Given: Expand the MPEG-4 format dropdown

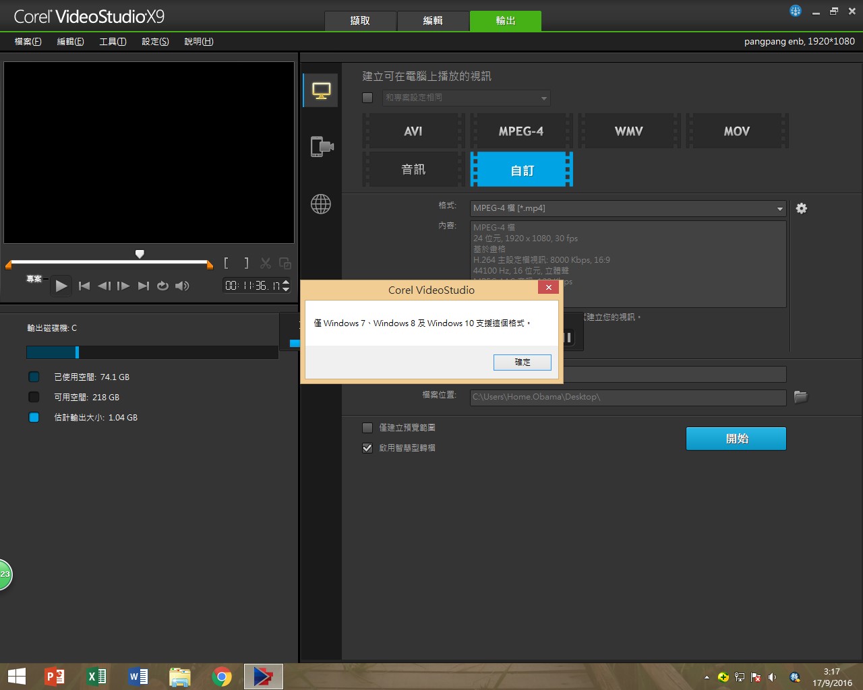Looking at the screenshot, I should 780,209.
